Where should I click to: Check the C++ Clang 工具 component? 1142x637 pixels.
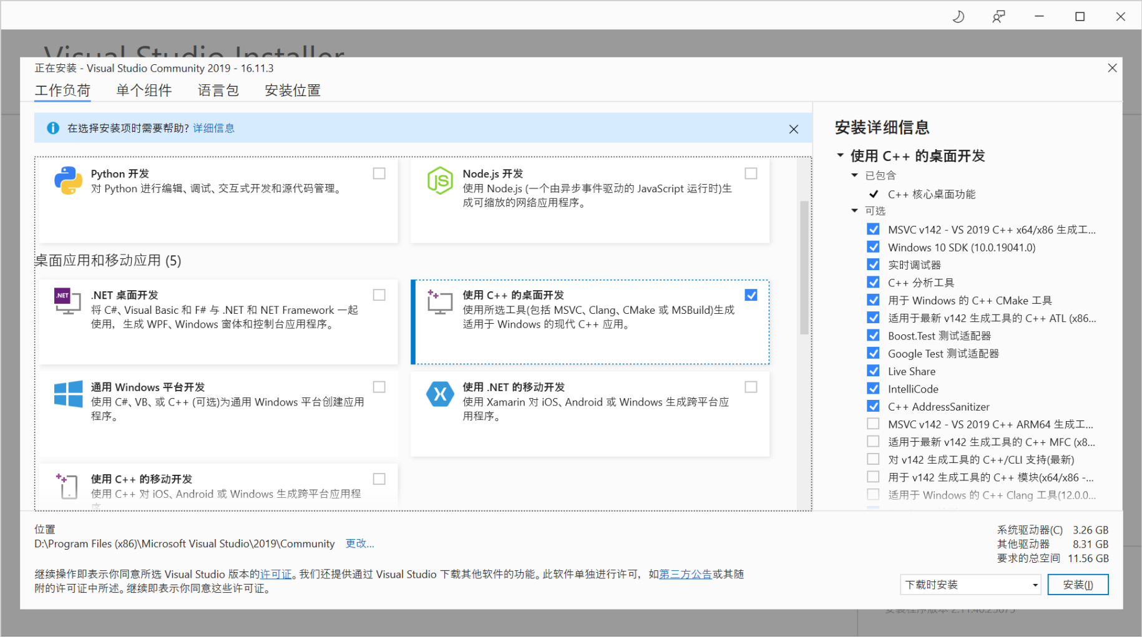873,494
